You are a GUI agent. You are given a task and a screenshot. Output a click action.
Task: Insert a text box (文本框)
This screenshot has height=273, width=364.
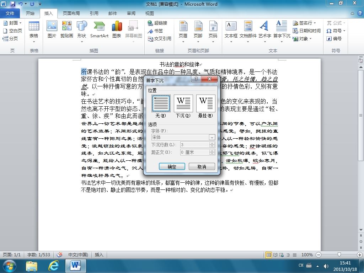231,32
